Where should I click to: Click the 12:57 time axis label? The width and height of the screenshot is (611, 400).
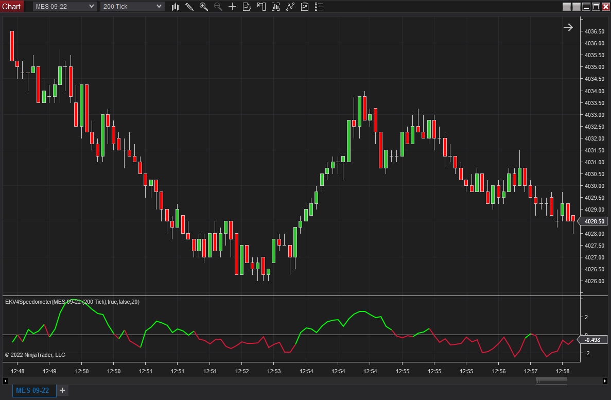tap(531, 371)
